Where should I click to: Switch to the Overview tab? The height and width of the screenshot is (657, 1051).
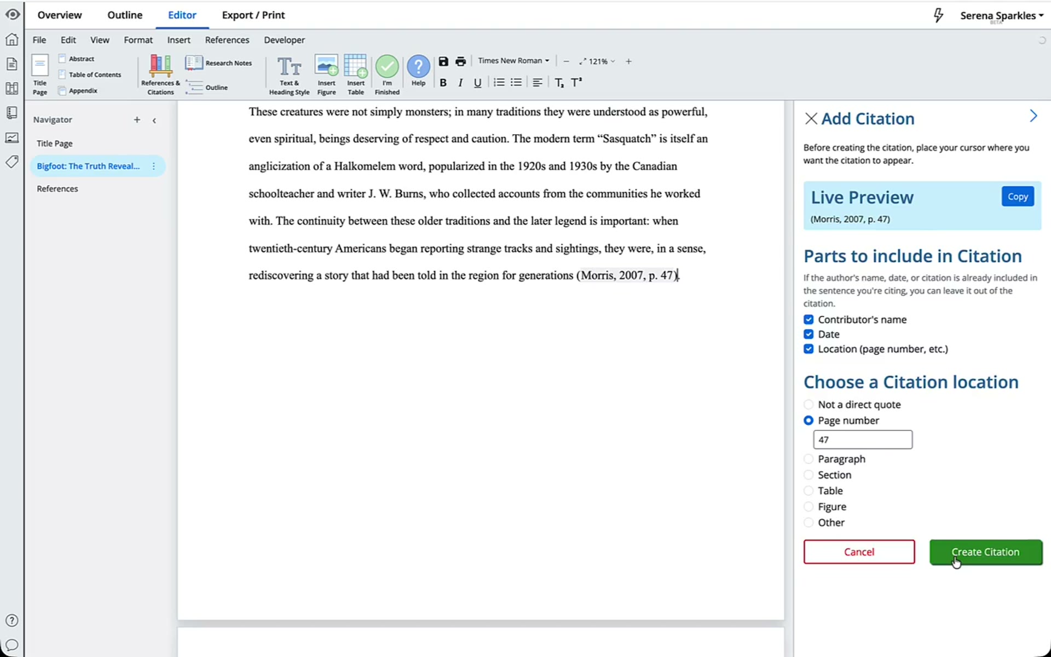pos(60,15)
